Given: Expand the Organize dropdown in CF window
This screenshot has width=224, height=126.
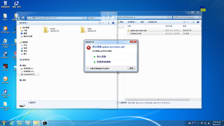Looking at the screenshot, I should click(x=23, y=23).
